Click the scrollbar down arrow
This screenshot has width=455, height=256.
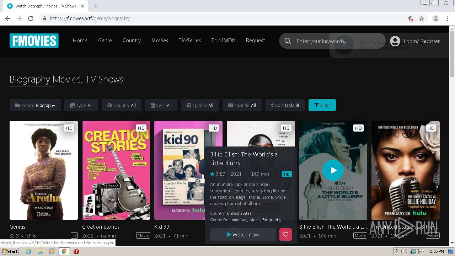click(452, 243)
